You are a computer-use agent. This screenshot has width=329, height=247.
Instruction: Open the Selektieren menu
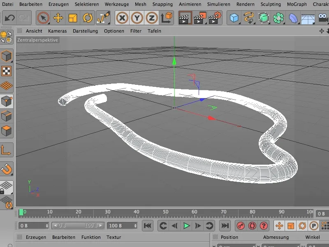coord(87,4)
